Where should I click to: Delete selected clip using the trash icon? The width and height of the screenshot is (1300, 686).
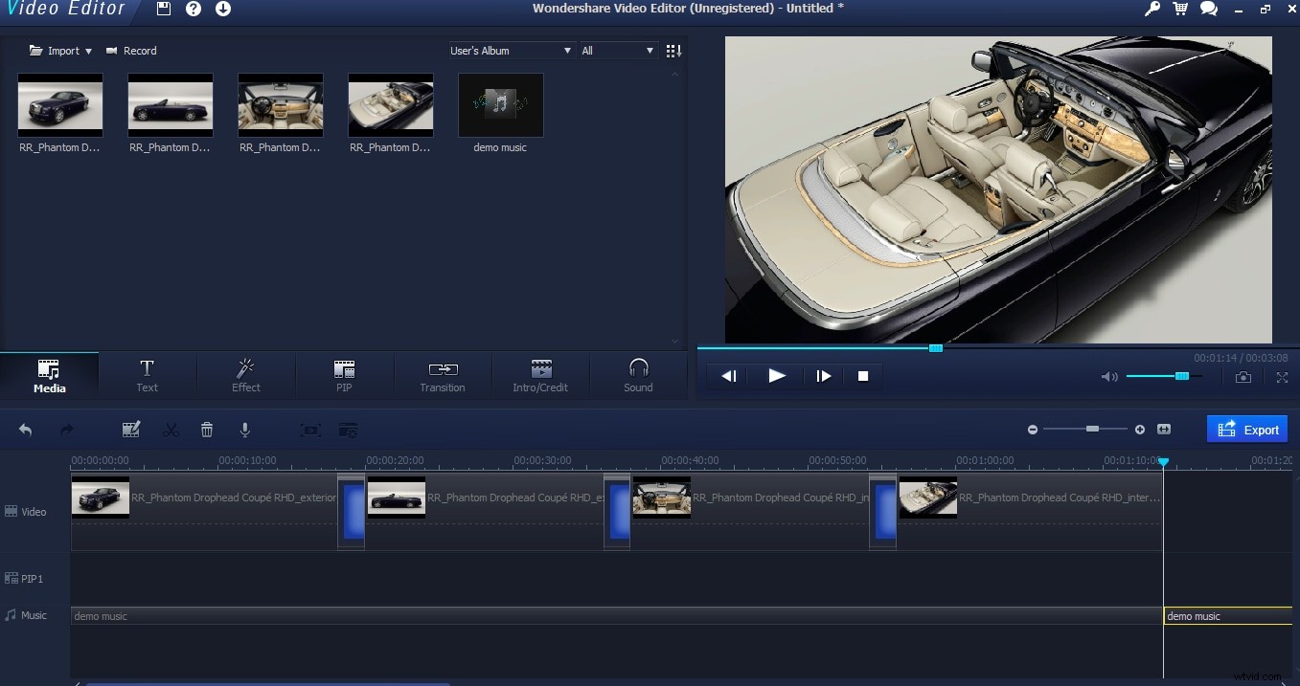[x=207, y=430]
